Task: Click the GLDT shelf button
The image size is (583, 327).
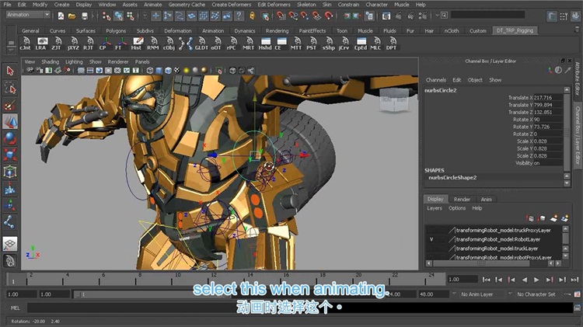Action: coord(201,43)
